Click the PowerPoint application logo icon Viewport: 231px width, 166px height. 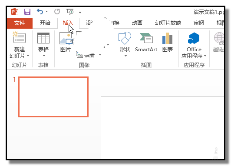tap(15, 12)
